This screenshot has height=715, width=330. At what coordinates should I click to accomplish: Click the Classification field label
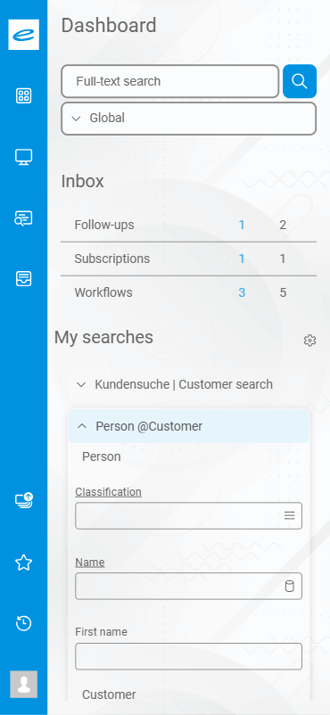tap(108, 492)
